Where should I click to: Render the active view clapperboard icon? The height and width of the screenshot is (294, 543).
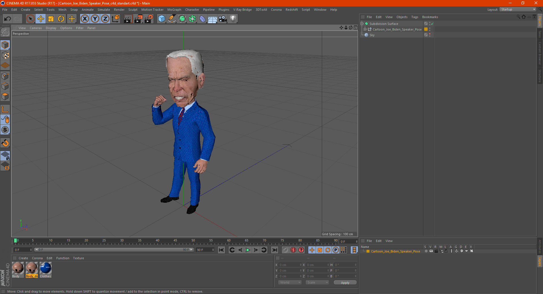click(128, 19)
